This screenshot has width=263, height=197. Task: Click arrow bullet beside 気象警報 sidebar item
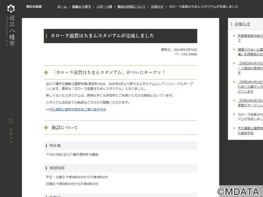click(x=234, y=36)
